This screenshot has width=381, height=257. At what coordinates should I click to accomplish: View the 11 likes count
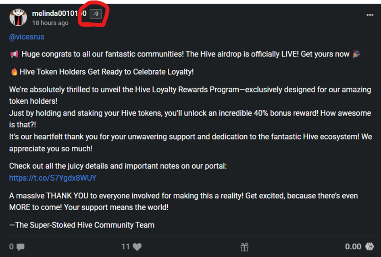tap(125, 247)
